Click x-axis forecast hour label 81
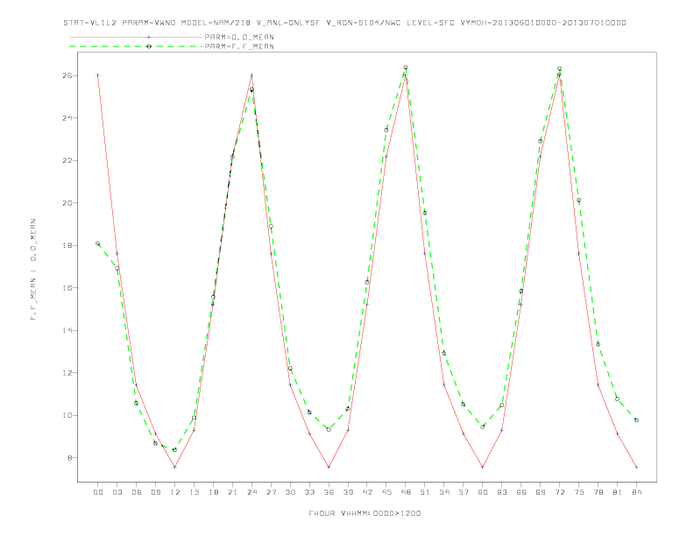 (618, 492)
